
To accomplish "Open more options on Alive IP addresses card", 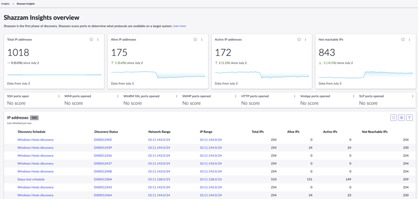I will 202,40.
